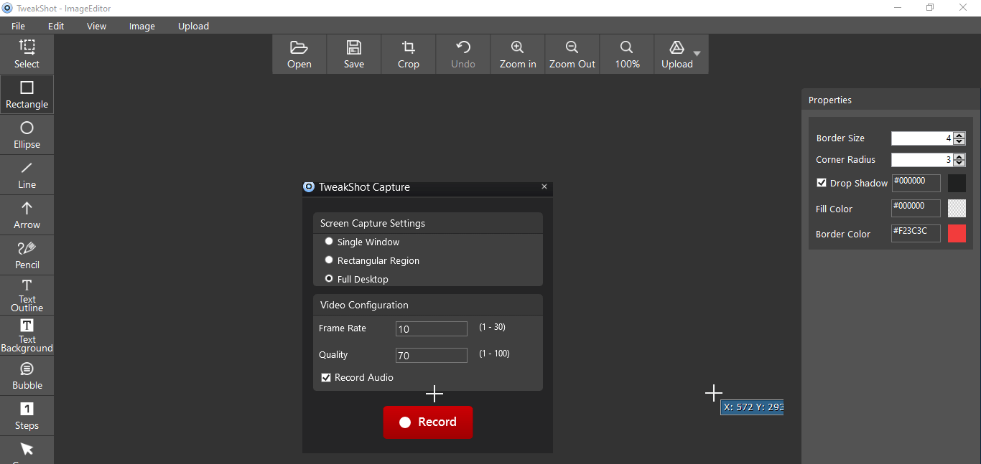Click the Border Size value field
Image resolution: width=981 pixels, height=464 pixels.
click(x=922, y=138)
